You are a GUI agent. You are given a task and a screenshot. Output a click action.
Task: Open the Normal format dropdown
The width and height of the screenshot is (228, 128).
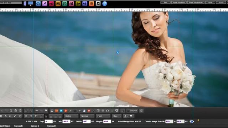[87, 116]
